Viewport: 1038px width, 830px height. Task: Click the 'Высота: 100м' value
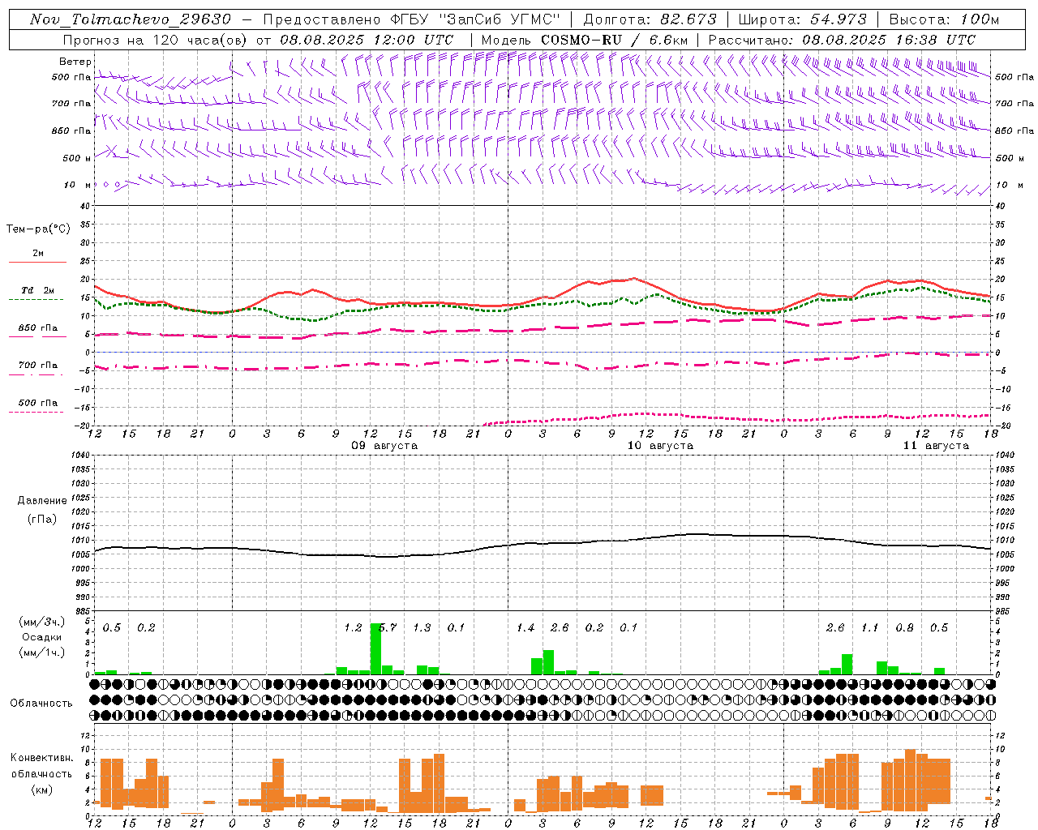pyautogui.click(x=944, y=19)
